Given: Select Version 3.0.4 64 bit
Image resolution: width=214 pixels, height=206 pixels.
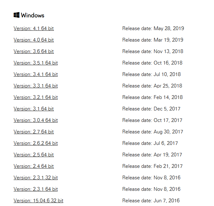Looking at the screenshot, I should click(36, 120).
